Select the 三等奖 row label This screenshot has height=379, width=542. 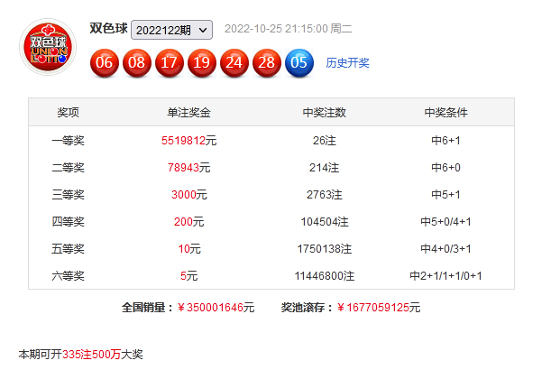(69, 195)
